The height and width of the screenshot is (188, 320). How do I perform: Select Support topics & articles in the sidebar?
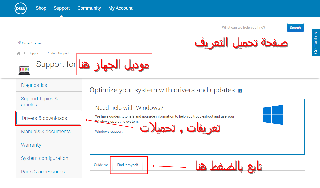[x=49, y=102]
